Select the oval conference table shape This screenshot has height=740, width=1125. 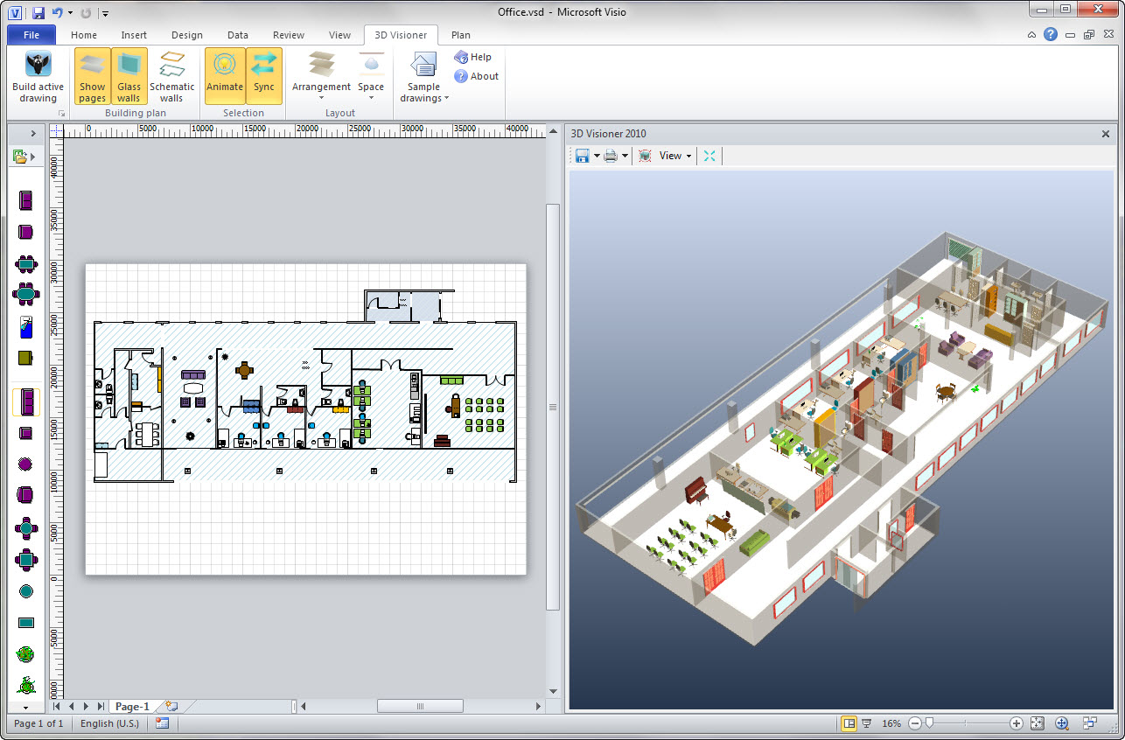coord(25,292)
